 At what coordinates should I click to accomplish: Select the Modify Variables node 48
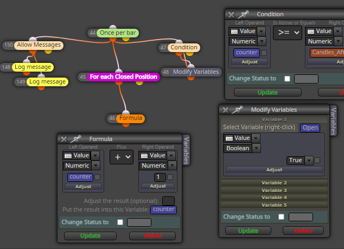point(196,72)
